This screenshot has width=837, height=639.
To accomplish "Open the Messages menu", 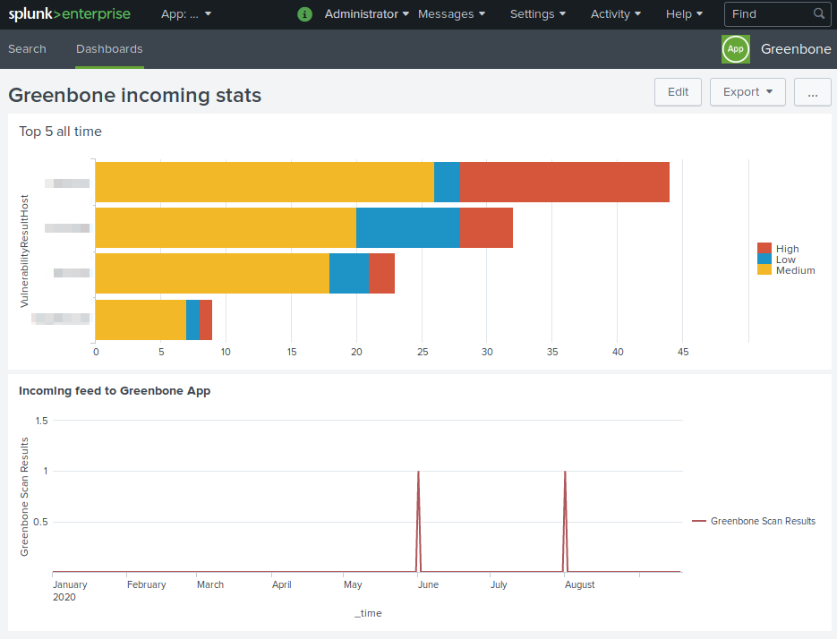I will click(451, 14).
